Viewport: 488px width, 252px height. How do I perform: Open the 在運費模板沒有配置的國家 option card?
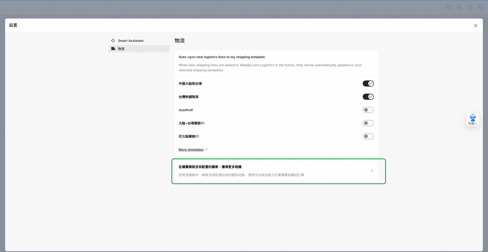point(276,171)
